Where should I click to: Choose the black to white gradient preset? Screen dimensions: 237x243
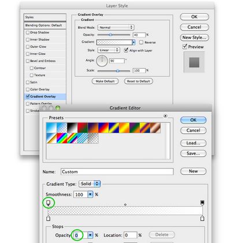[x=72, y=128]
